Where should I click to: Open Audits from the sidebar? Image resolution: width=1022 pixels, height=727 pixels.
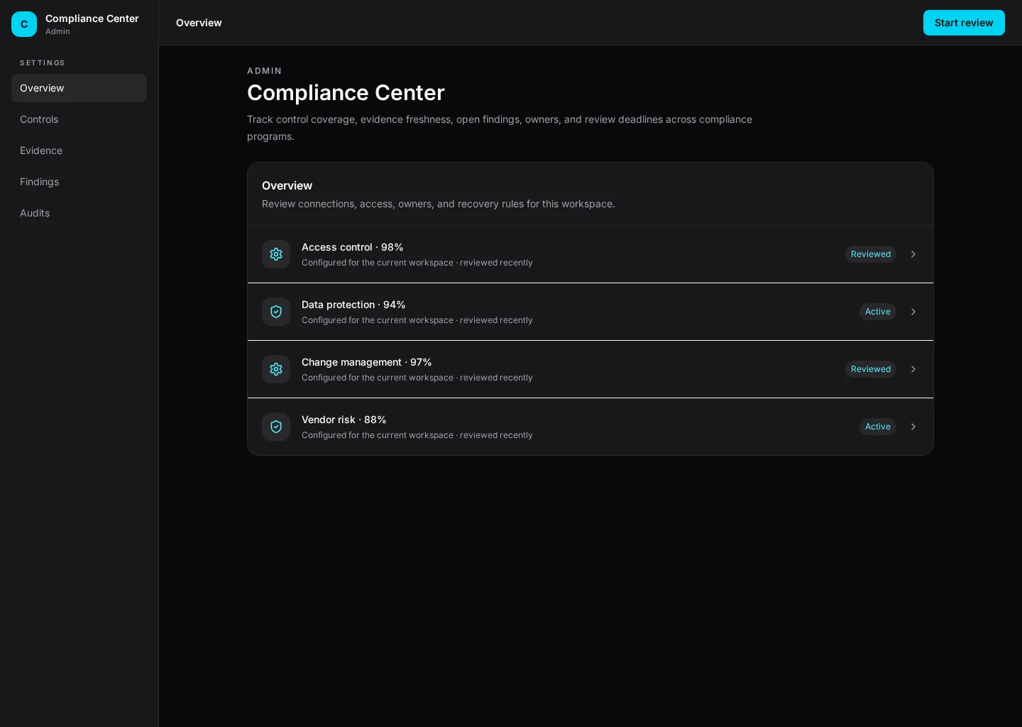click(x=79, y=213)
